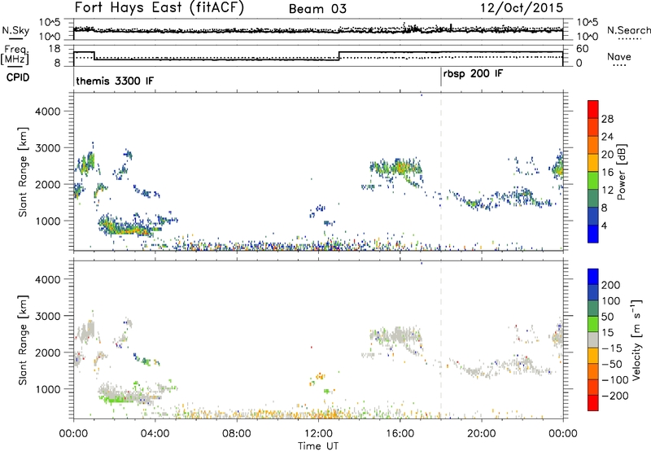Click the '04:00' time tick label
This screenshot has height=451, width=651.
155,434
